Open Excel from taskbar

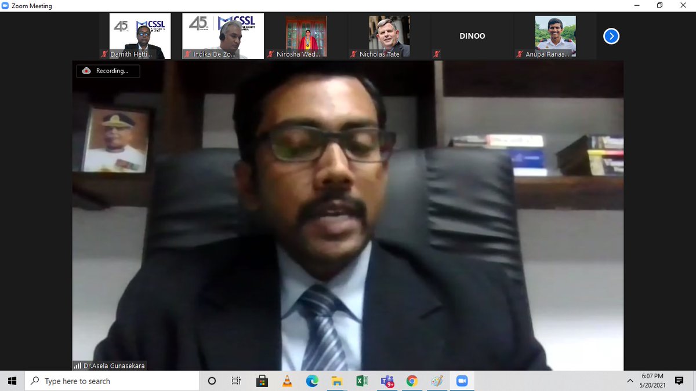click(x=362, y=381)
